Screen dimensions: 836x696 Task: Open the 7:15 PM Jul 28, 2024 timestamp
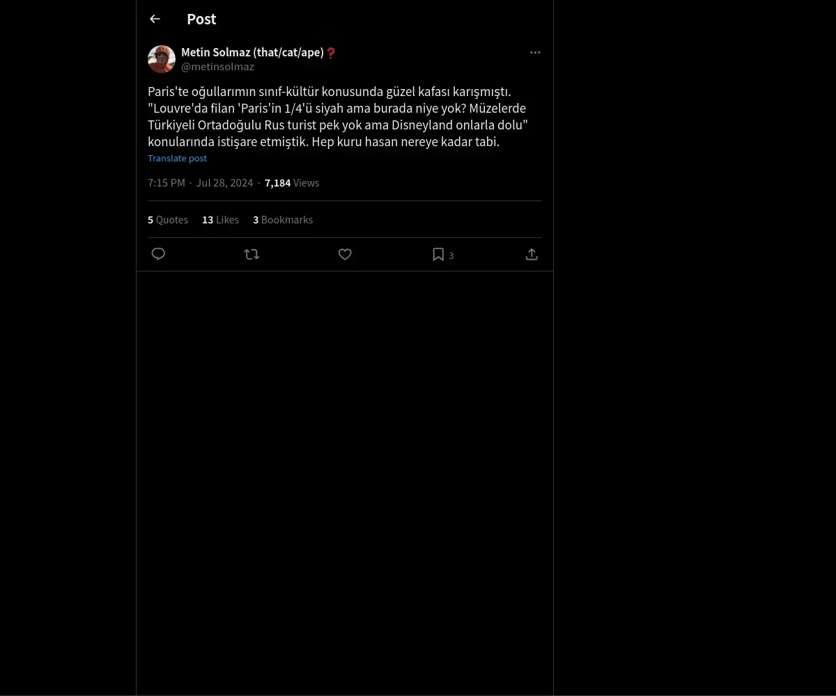coord(200,182)
